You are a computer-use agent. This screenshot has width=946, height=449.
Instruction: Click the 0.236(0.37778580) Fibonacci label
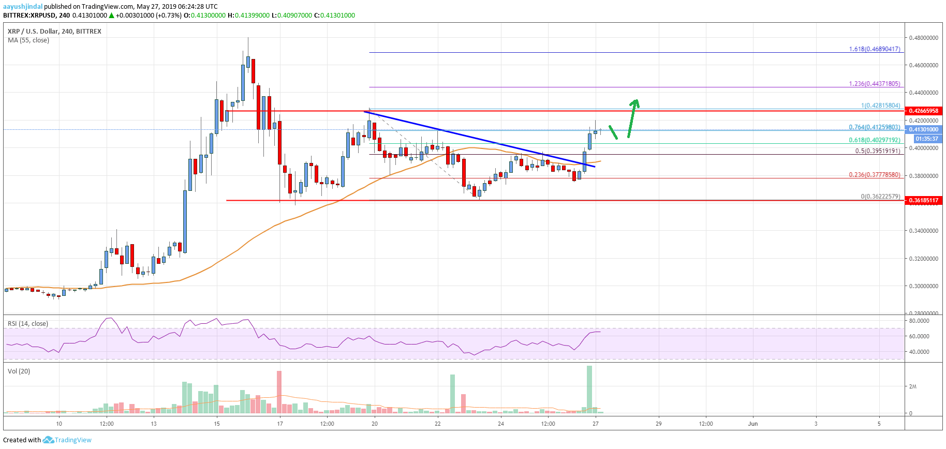coord(875,175)
